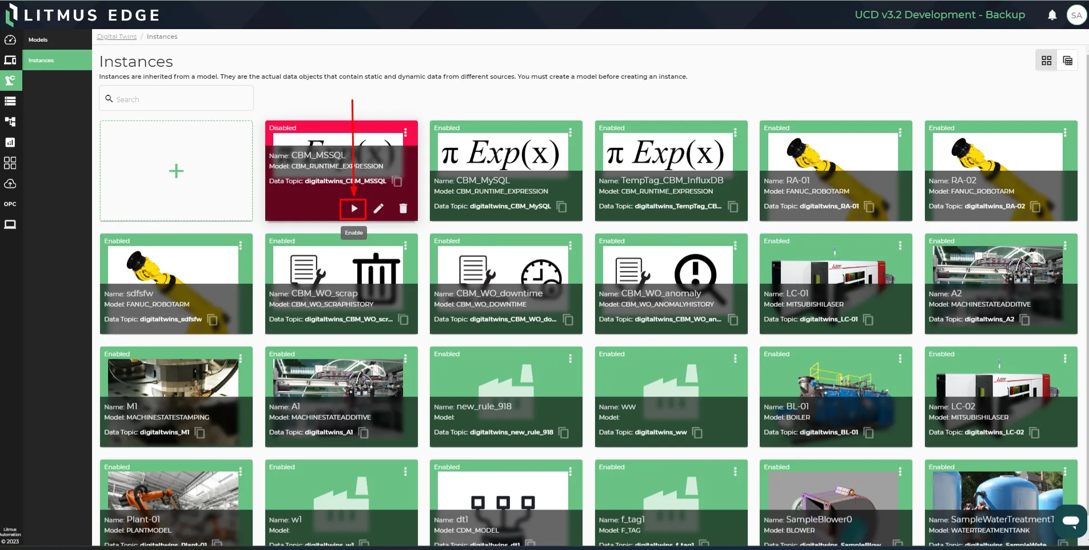
Task: Copy the digitaltwins_A2 data topic
Action: pyautogui.click(x=1024, y=319)
